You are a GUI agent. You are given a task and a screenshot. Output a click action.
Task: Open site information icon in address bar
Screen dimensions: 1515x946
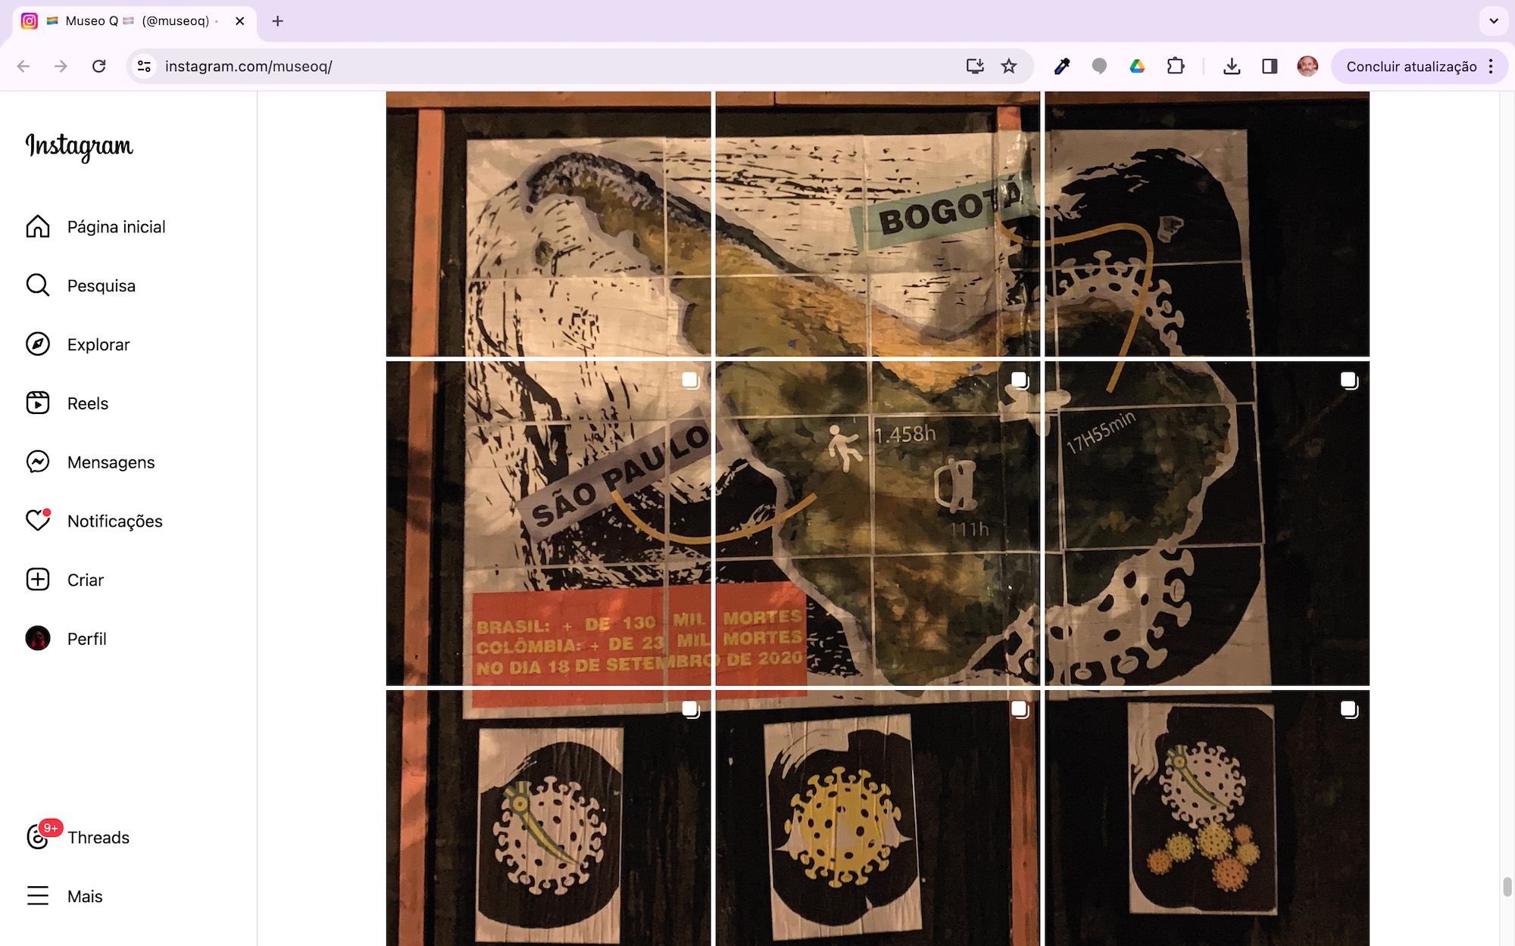[144, 67]
